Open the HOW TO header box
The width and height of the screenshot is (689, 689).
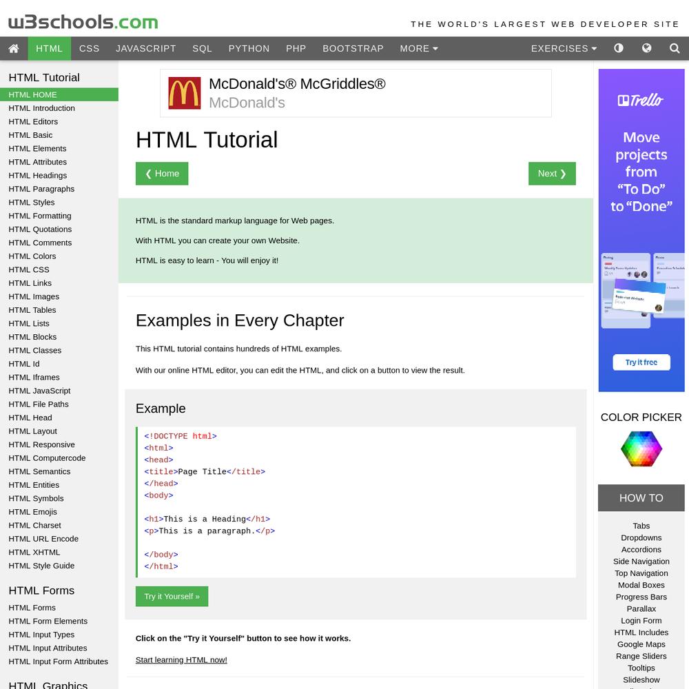click(641, 498)
